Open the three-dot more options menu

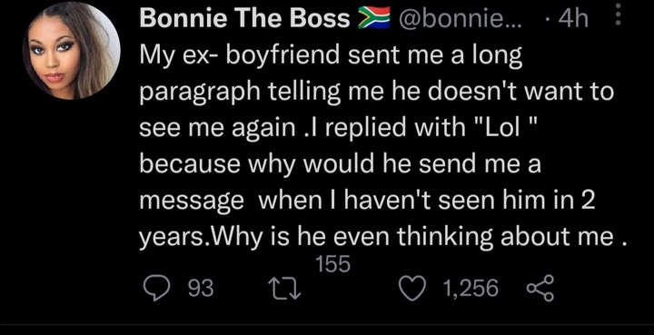click(619, 15)
